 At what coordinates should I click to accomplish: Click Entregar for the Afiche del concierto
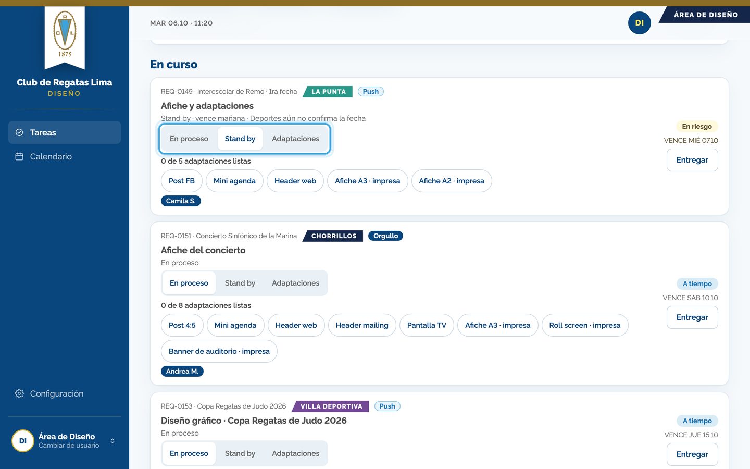pyautogui.click(x=692, y=317)
